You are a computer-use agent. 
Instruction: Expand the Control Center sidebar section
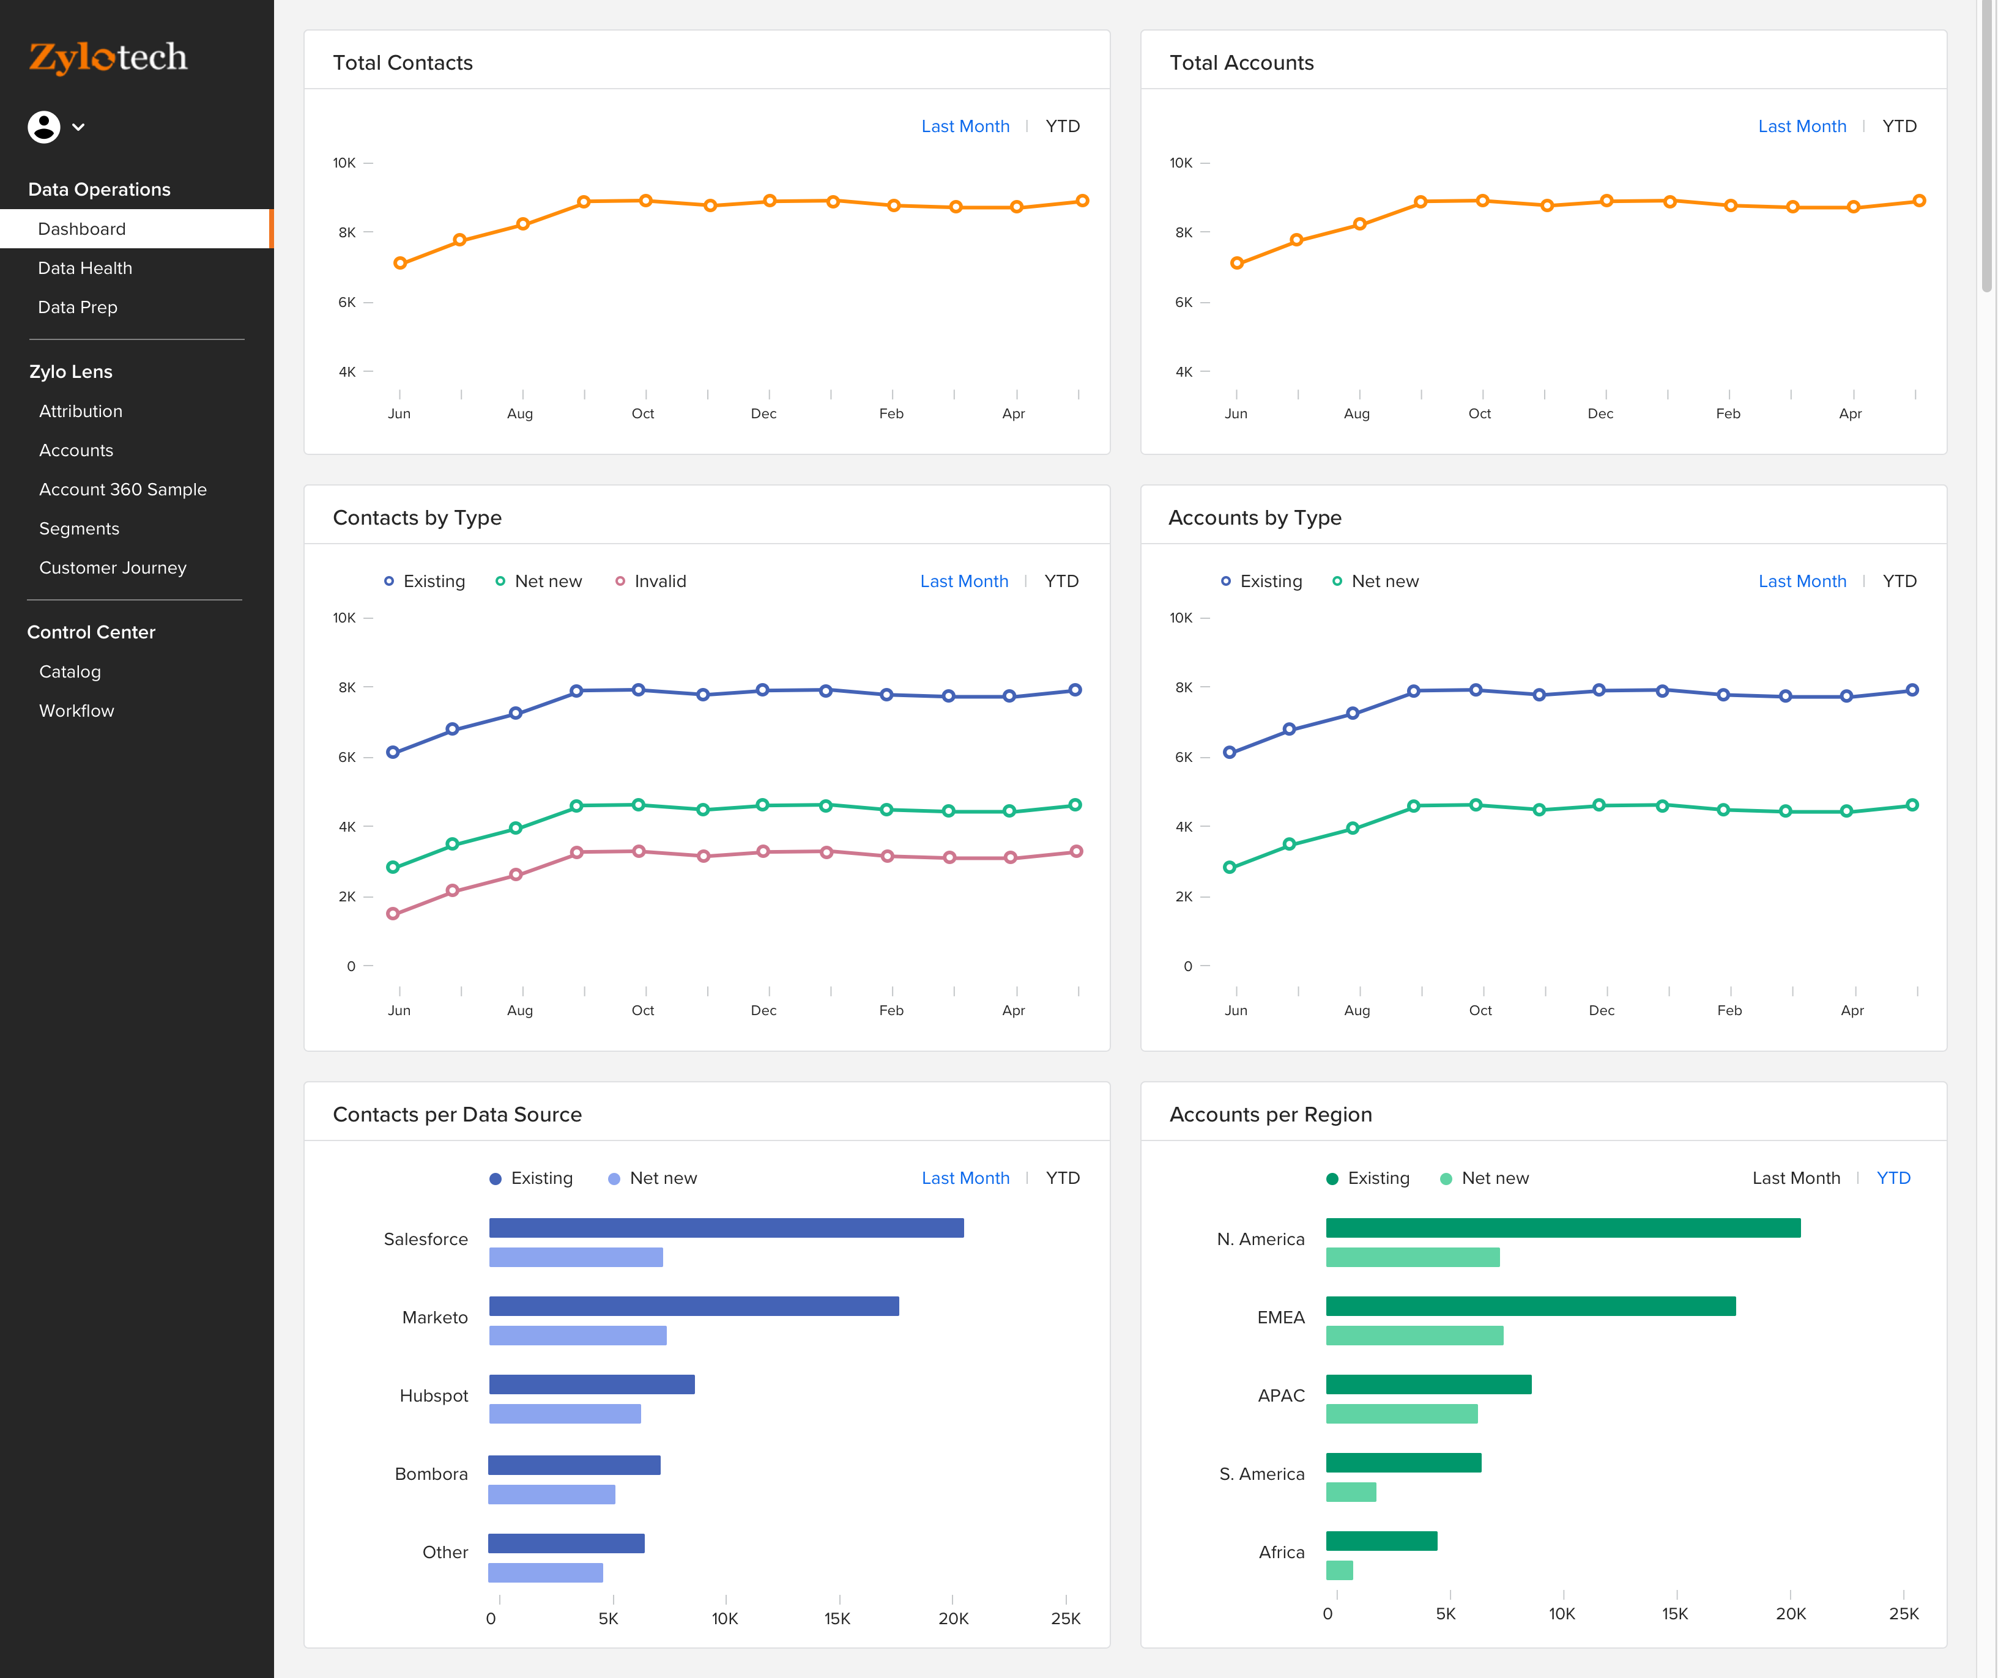pyautogui.click(x=91, y=632)
